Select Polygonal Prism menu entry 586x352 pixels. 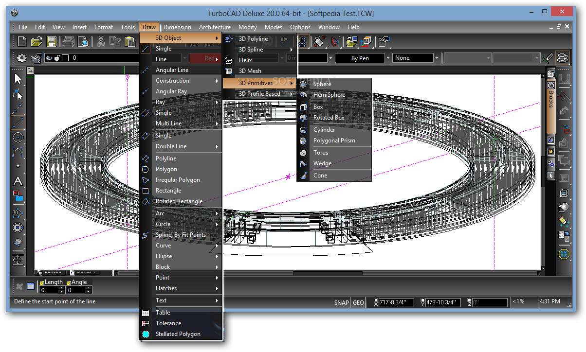coord(334,141)
